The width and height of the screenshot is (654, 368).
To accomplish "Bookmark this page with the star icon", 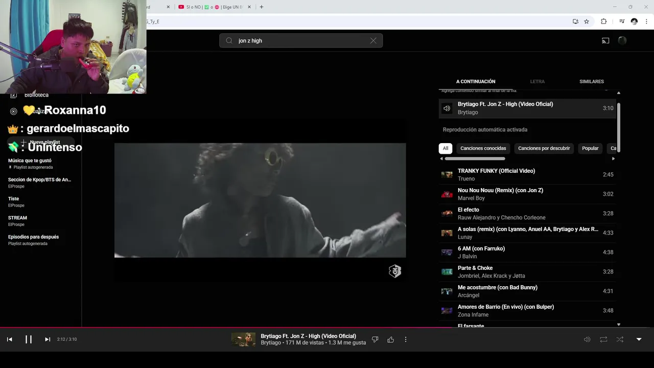I will (x=587, y=21).
